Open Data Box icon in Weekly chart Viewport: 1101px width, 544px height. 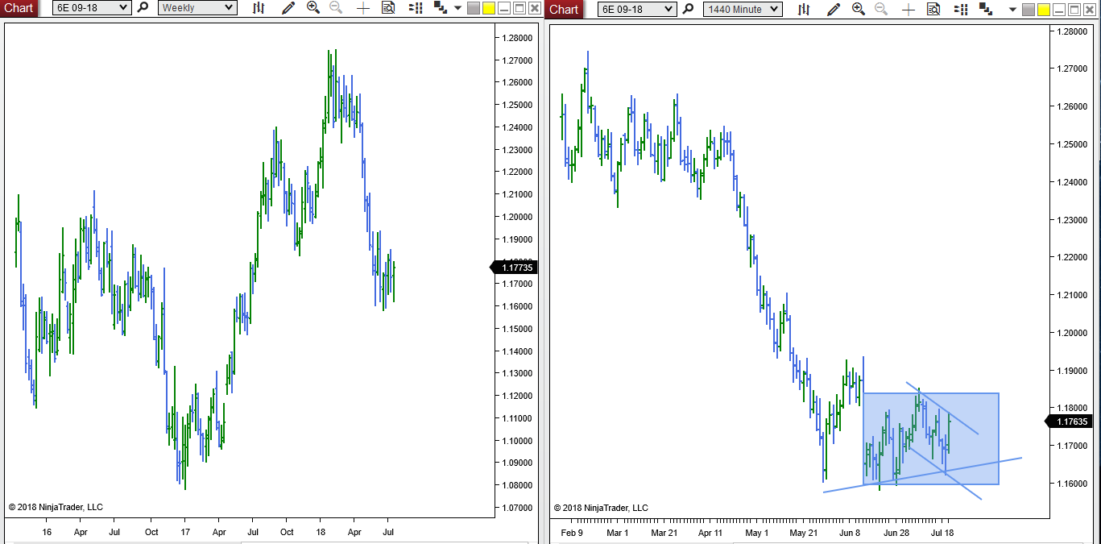[x=388, y=8]
